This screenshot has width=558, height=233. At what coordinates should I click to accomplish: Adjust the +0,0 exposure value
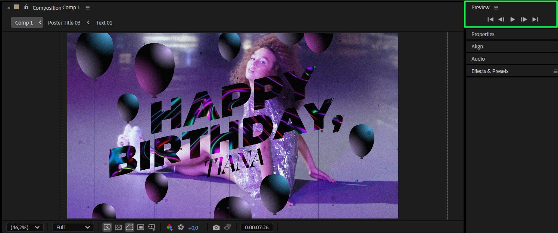point(193,228)
